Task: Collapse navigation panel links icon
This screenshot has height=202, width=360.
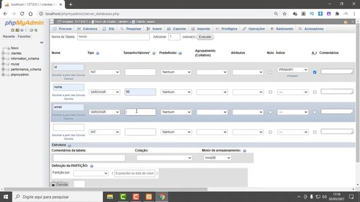Action: [x=42, y=43]
